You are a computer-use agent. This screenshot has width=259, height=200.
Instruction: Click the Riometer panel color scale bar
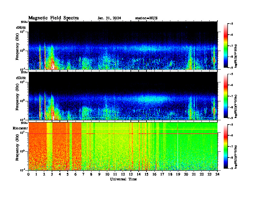tap(225, 146)
